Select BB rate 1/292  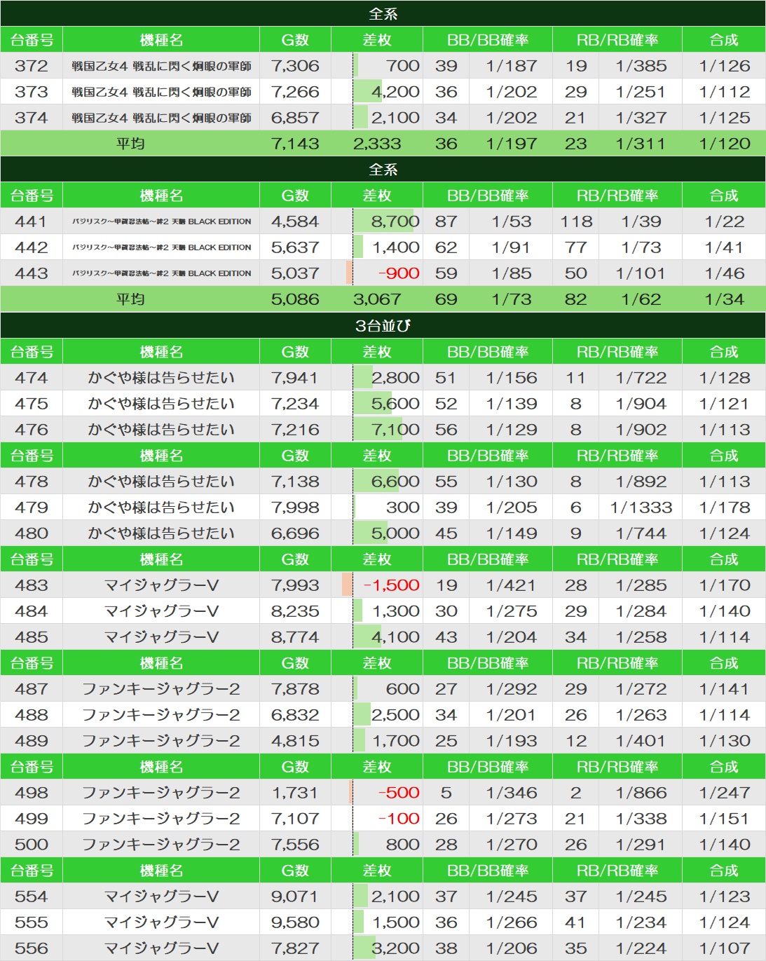[512, 689]
